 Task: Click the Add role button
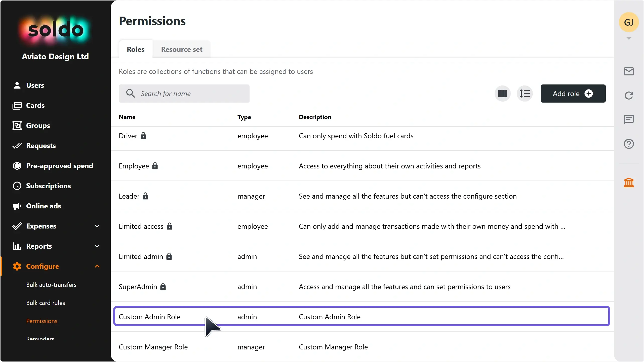(x=573, y=94)
